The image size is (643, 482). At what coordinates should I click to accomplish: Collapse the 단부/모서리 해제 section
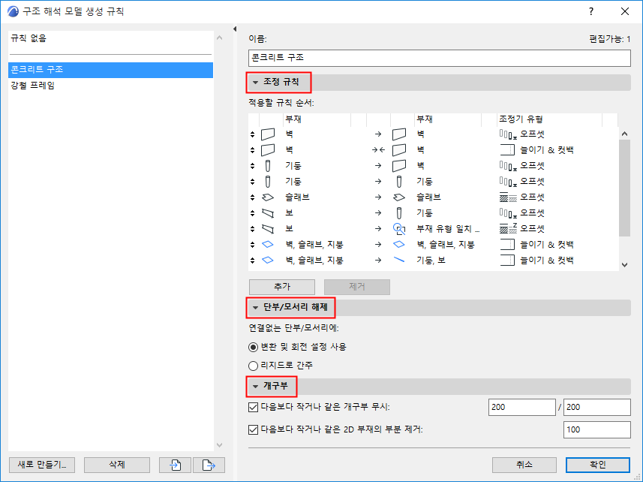click(x=256, y=307)
